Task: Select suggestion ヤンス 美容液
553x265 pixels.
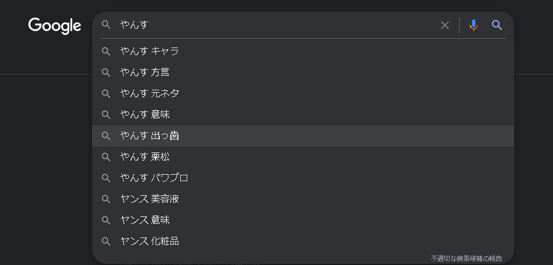Action: click(x=303, y=199)
